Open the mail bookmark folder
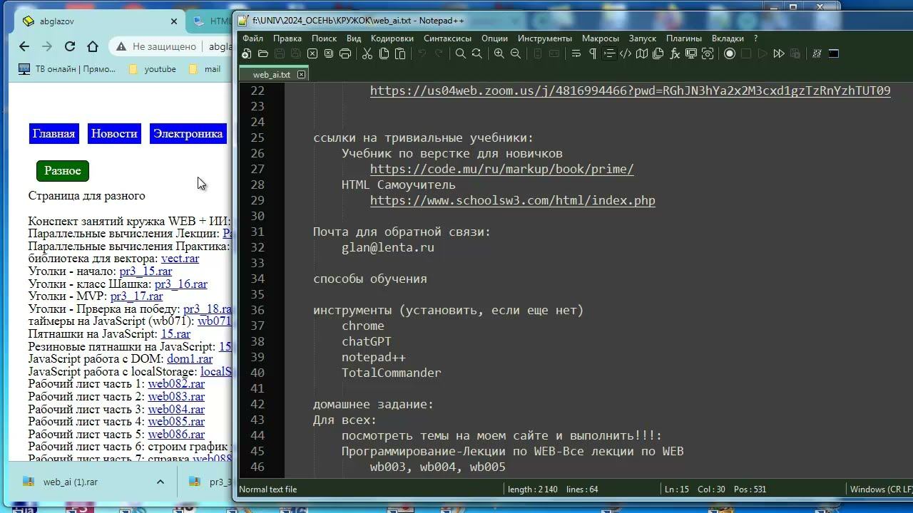The height and width of the screenshot is (513, 913). tap(205, 69)
